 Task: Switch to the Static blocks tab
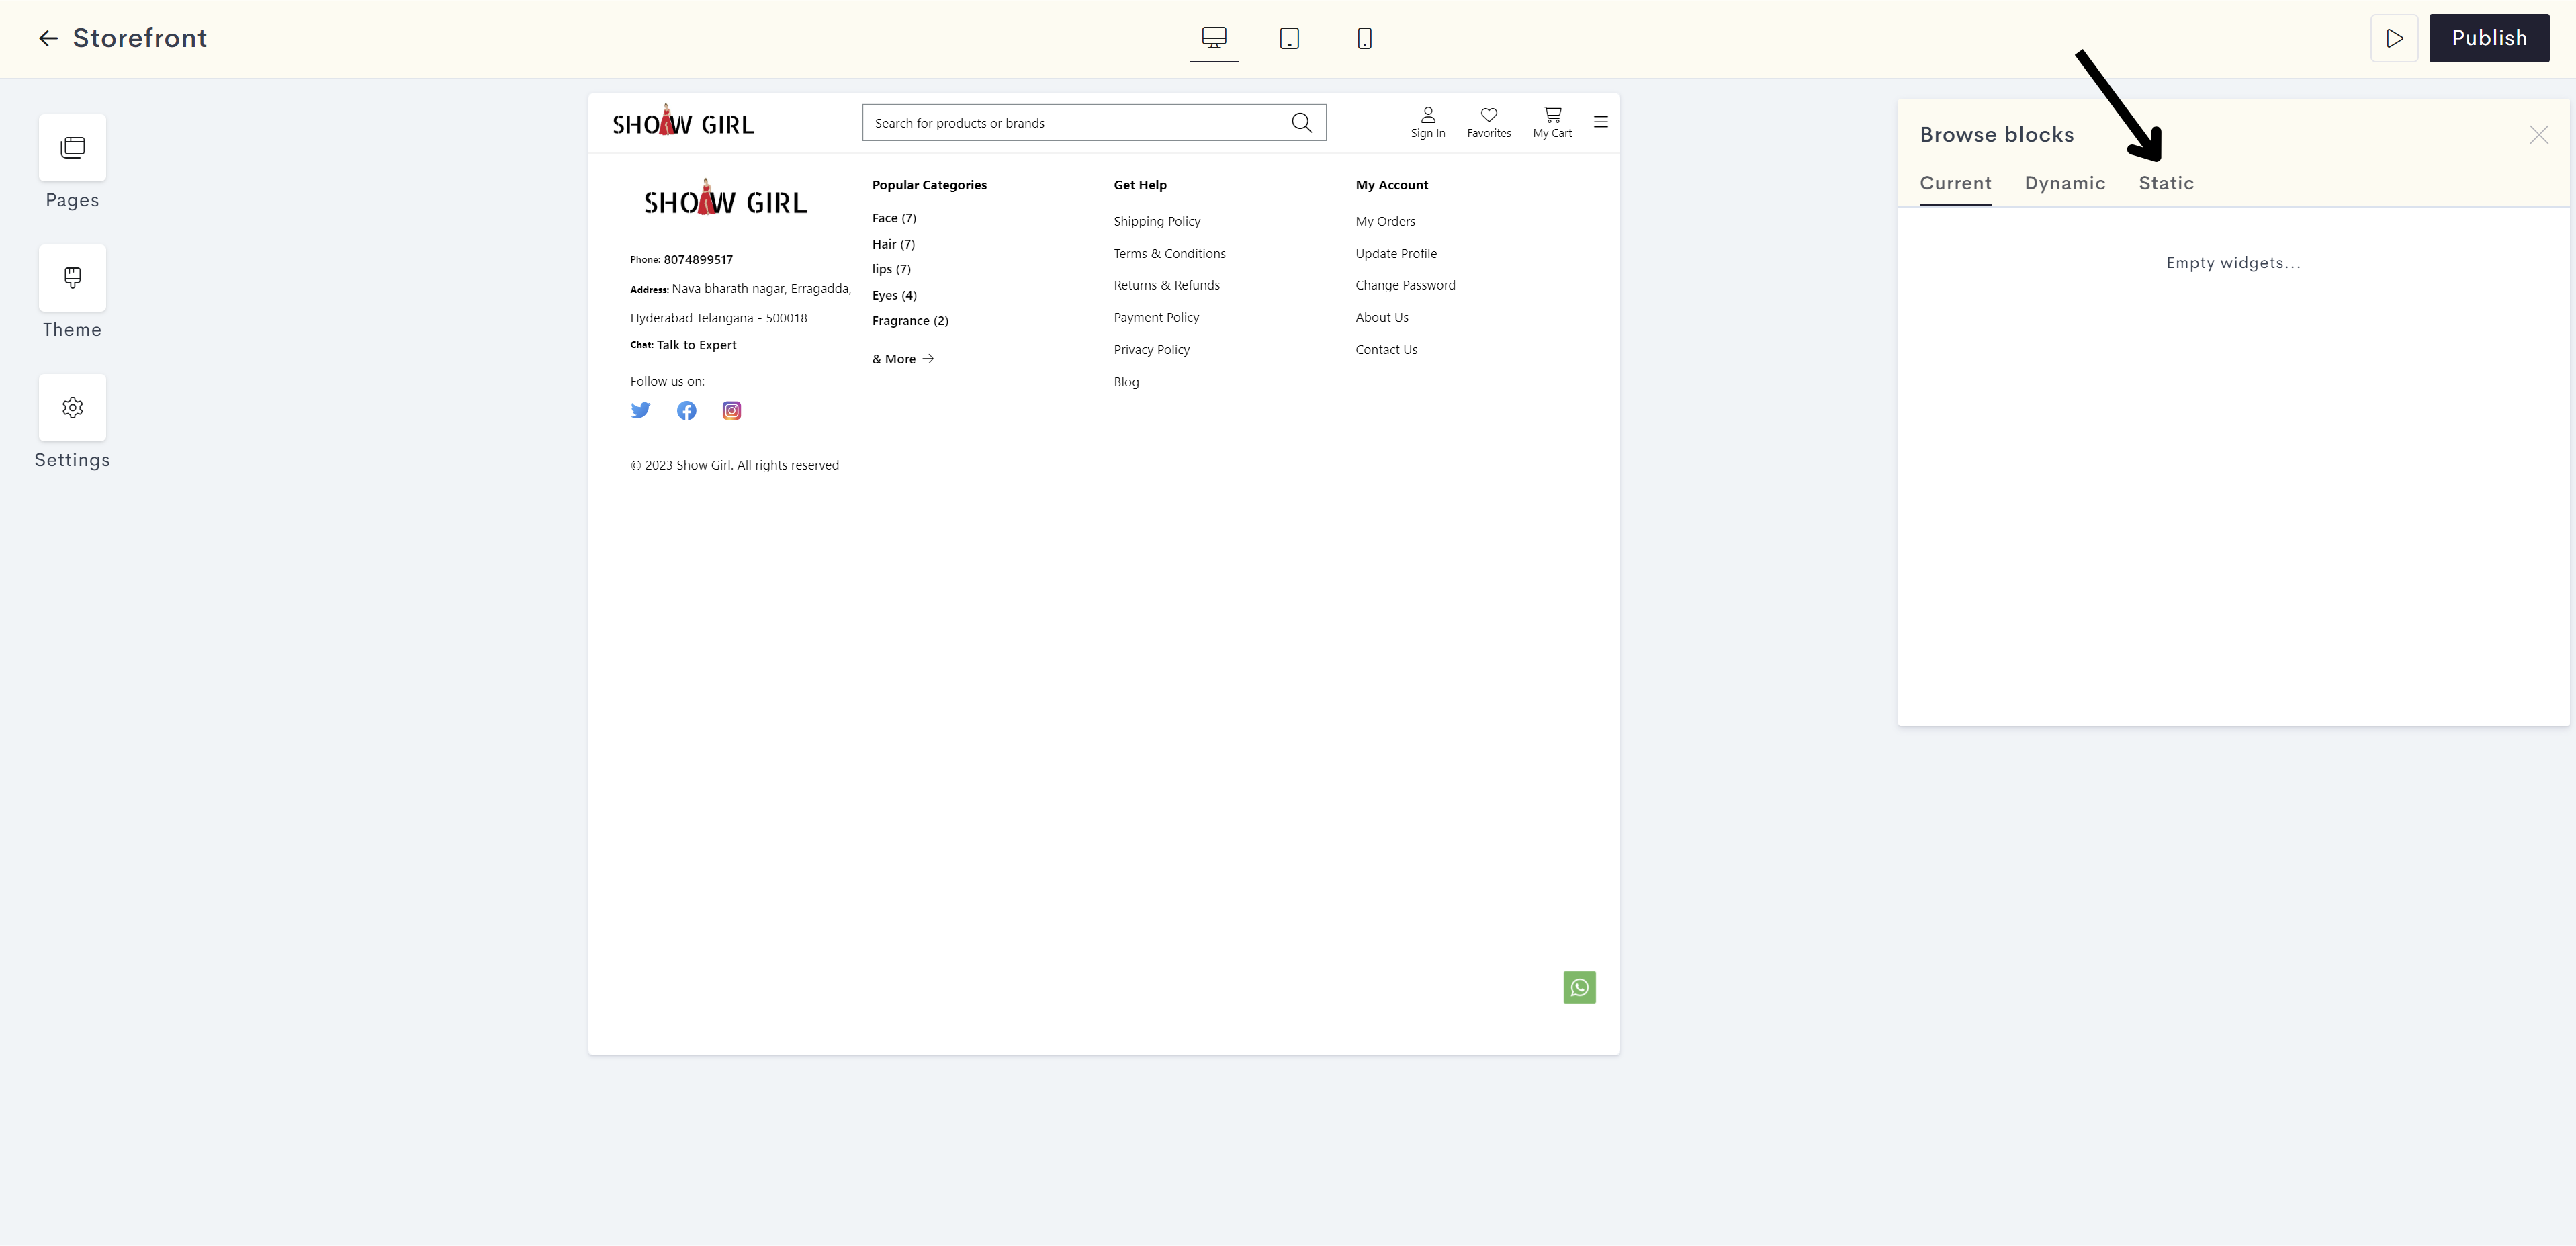click(2166, 183)
